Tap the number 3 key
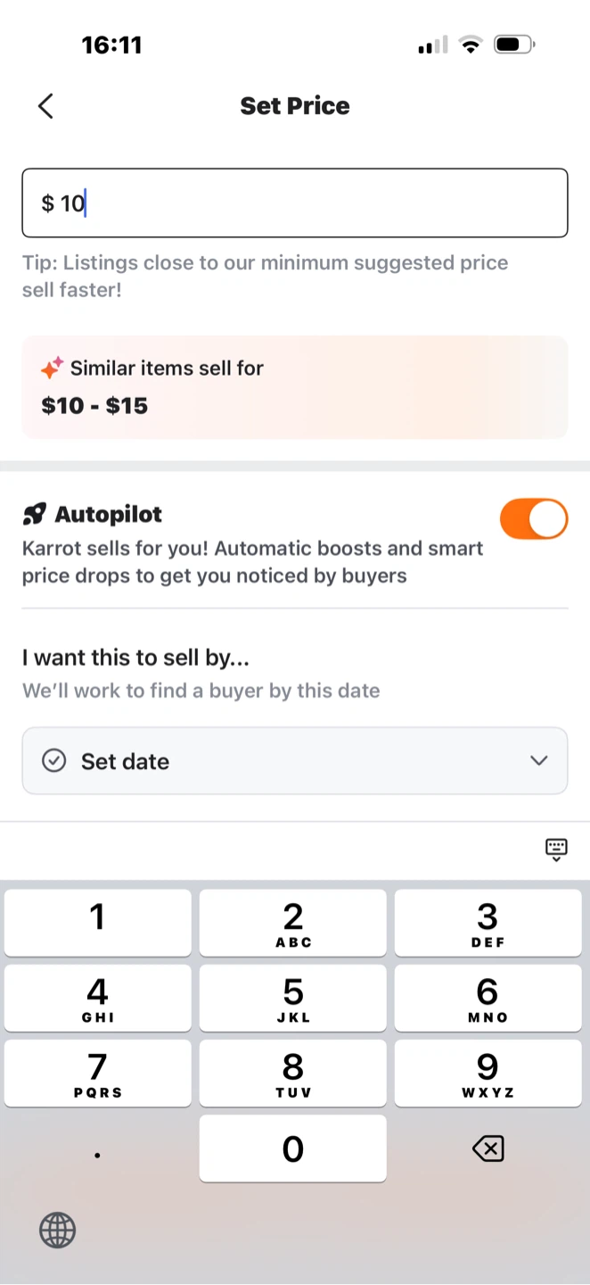Image resolution: width=590 pixels, height=1285 pixels. 488,924
